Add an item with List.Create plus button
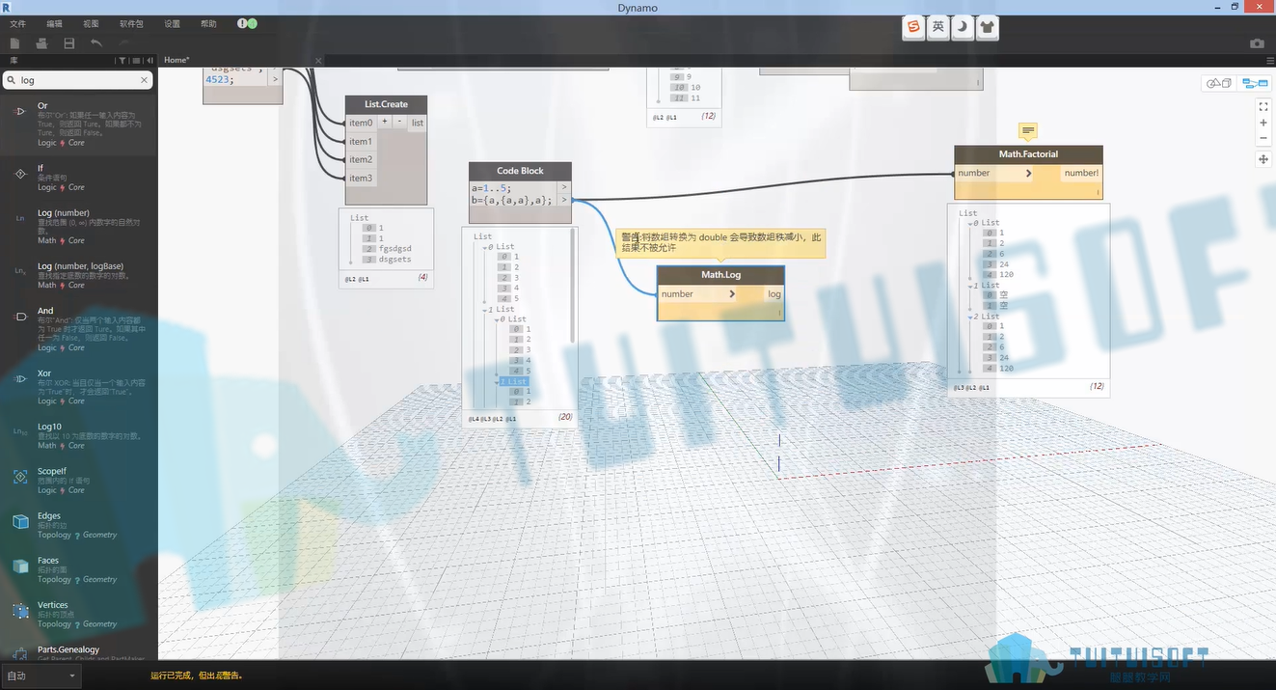 [384, 122]
